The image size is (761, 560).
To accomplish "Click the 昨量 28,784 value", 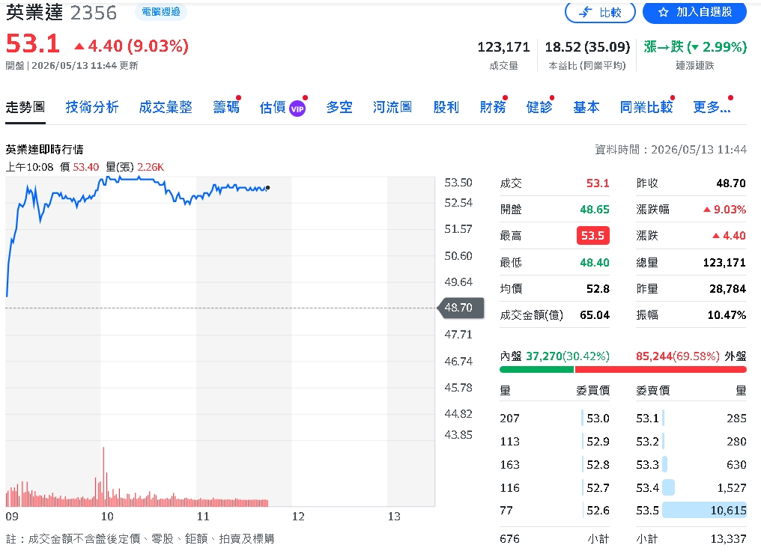I will [x=727, y=289].
